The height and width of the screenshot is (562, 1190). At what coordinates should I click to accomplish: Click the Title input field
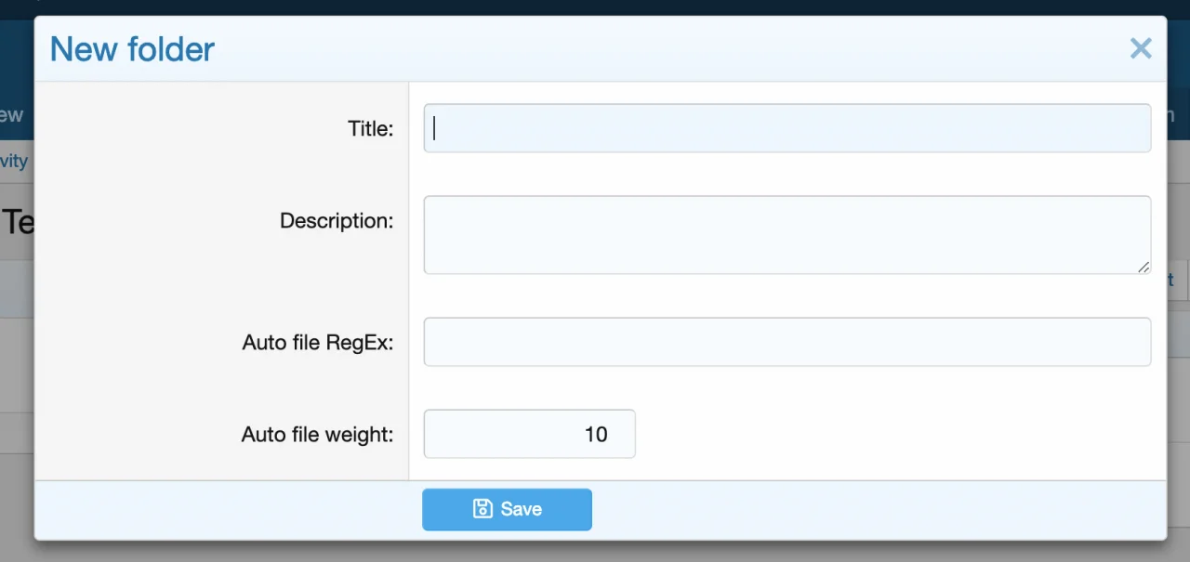tap(787, 128)
